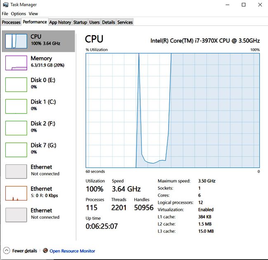Viewport: 268px width, 260px height.
Task: Open Disk 0 (E:) performance graph
Action: tap(16, 84)
